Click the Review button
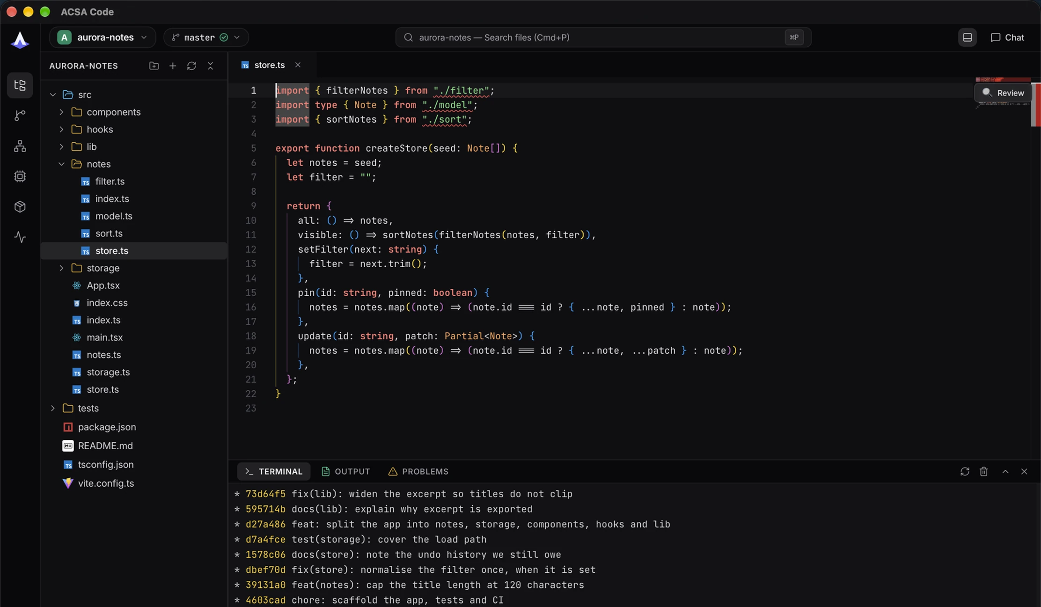This screenshot has height=607, width=1041. (x=1003, y=93)
